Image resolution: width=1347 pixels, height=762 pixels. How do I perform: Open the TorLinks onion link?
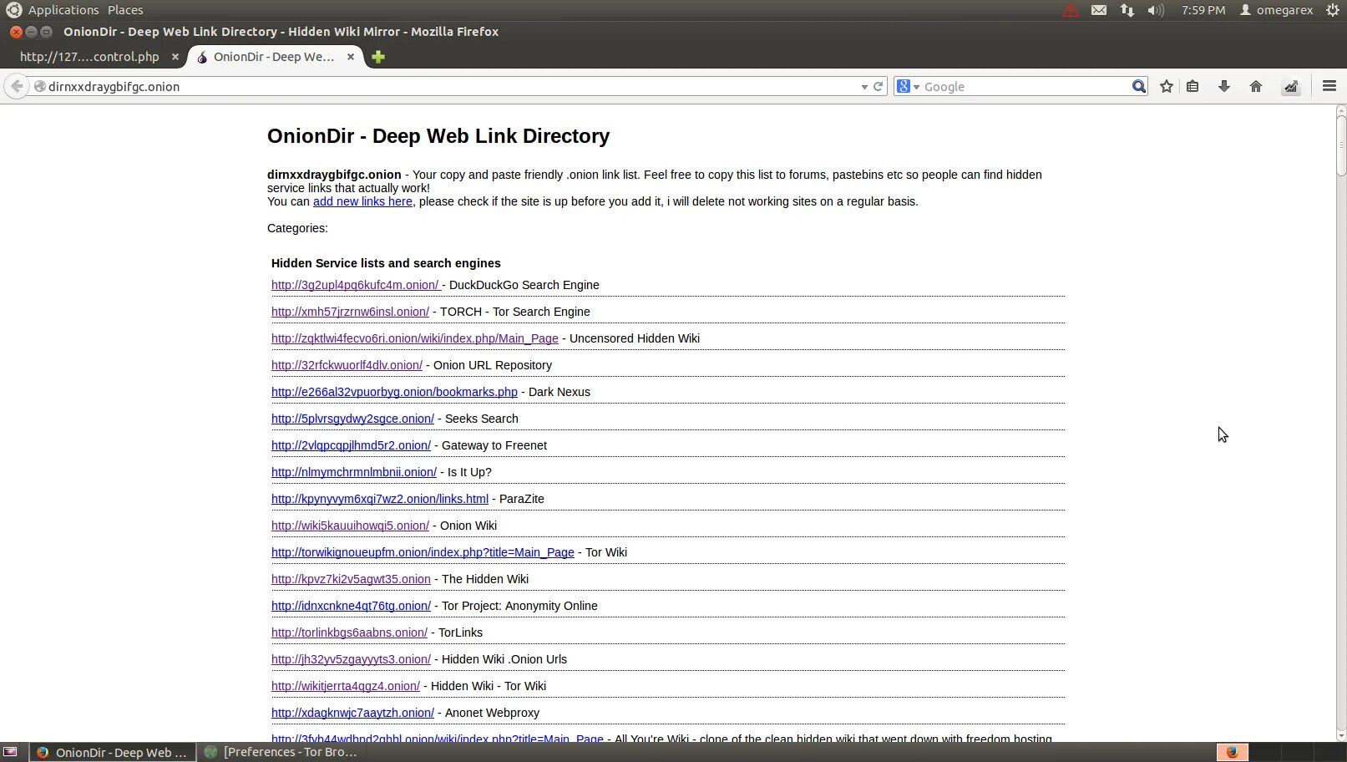point(349,632)
